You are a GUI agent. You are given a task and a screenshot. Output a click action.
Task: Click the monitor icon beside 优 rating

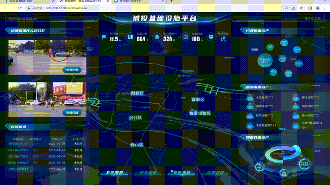point(211,37)
